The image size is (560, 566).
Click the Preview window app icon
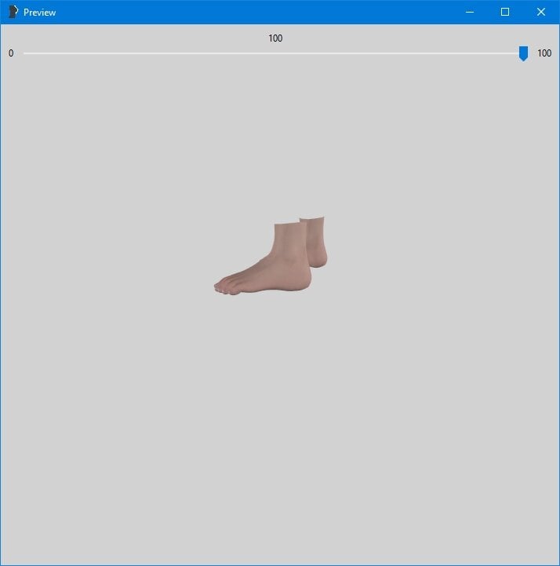pyautogui.click(x=13, y=12)
